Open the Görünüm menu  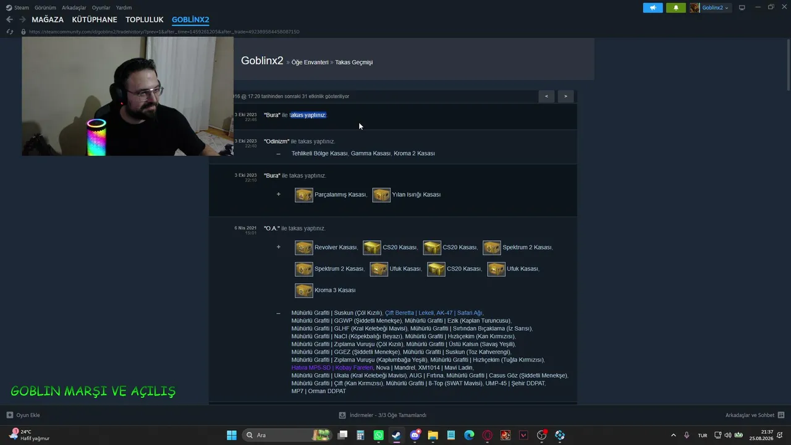(45, 7)
